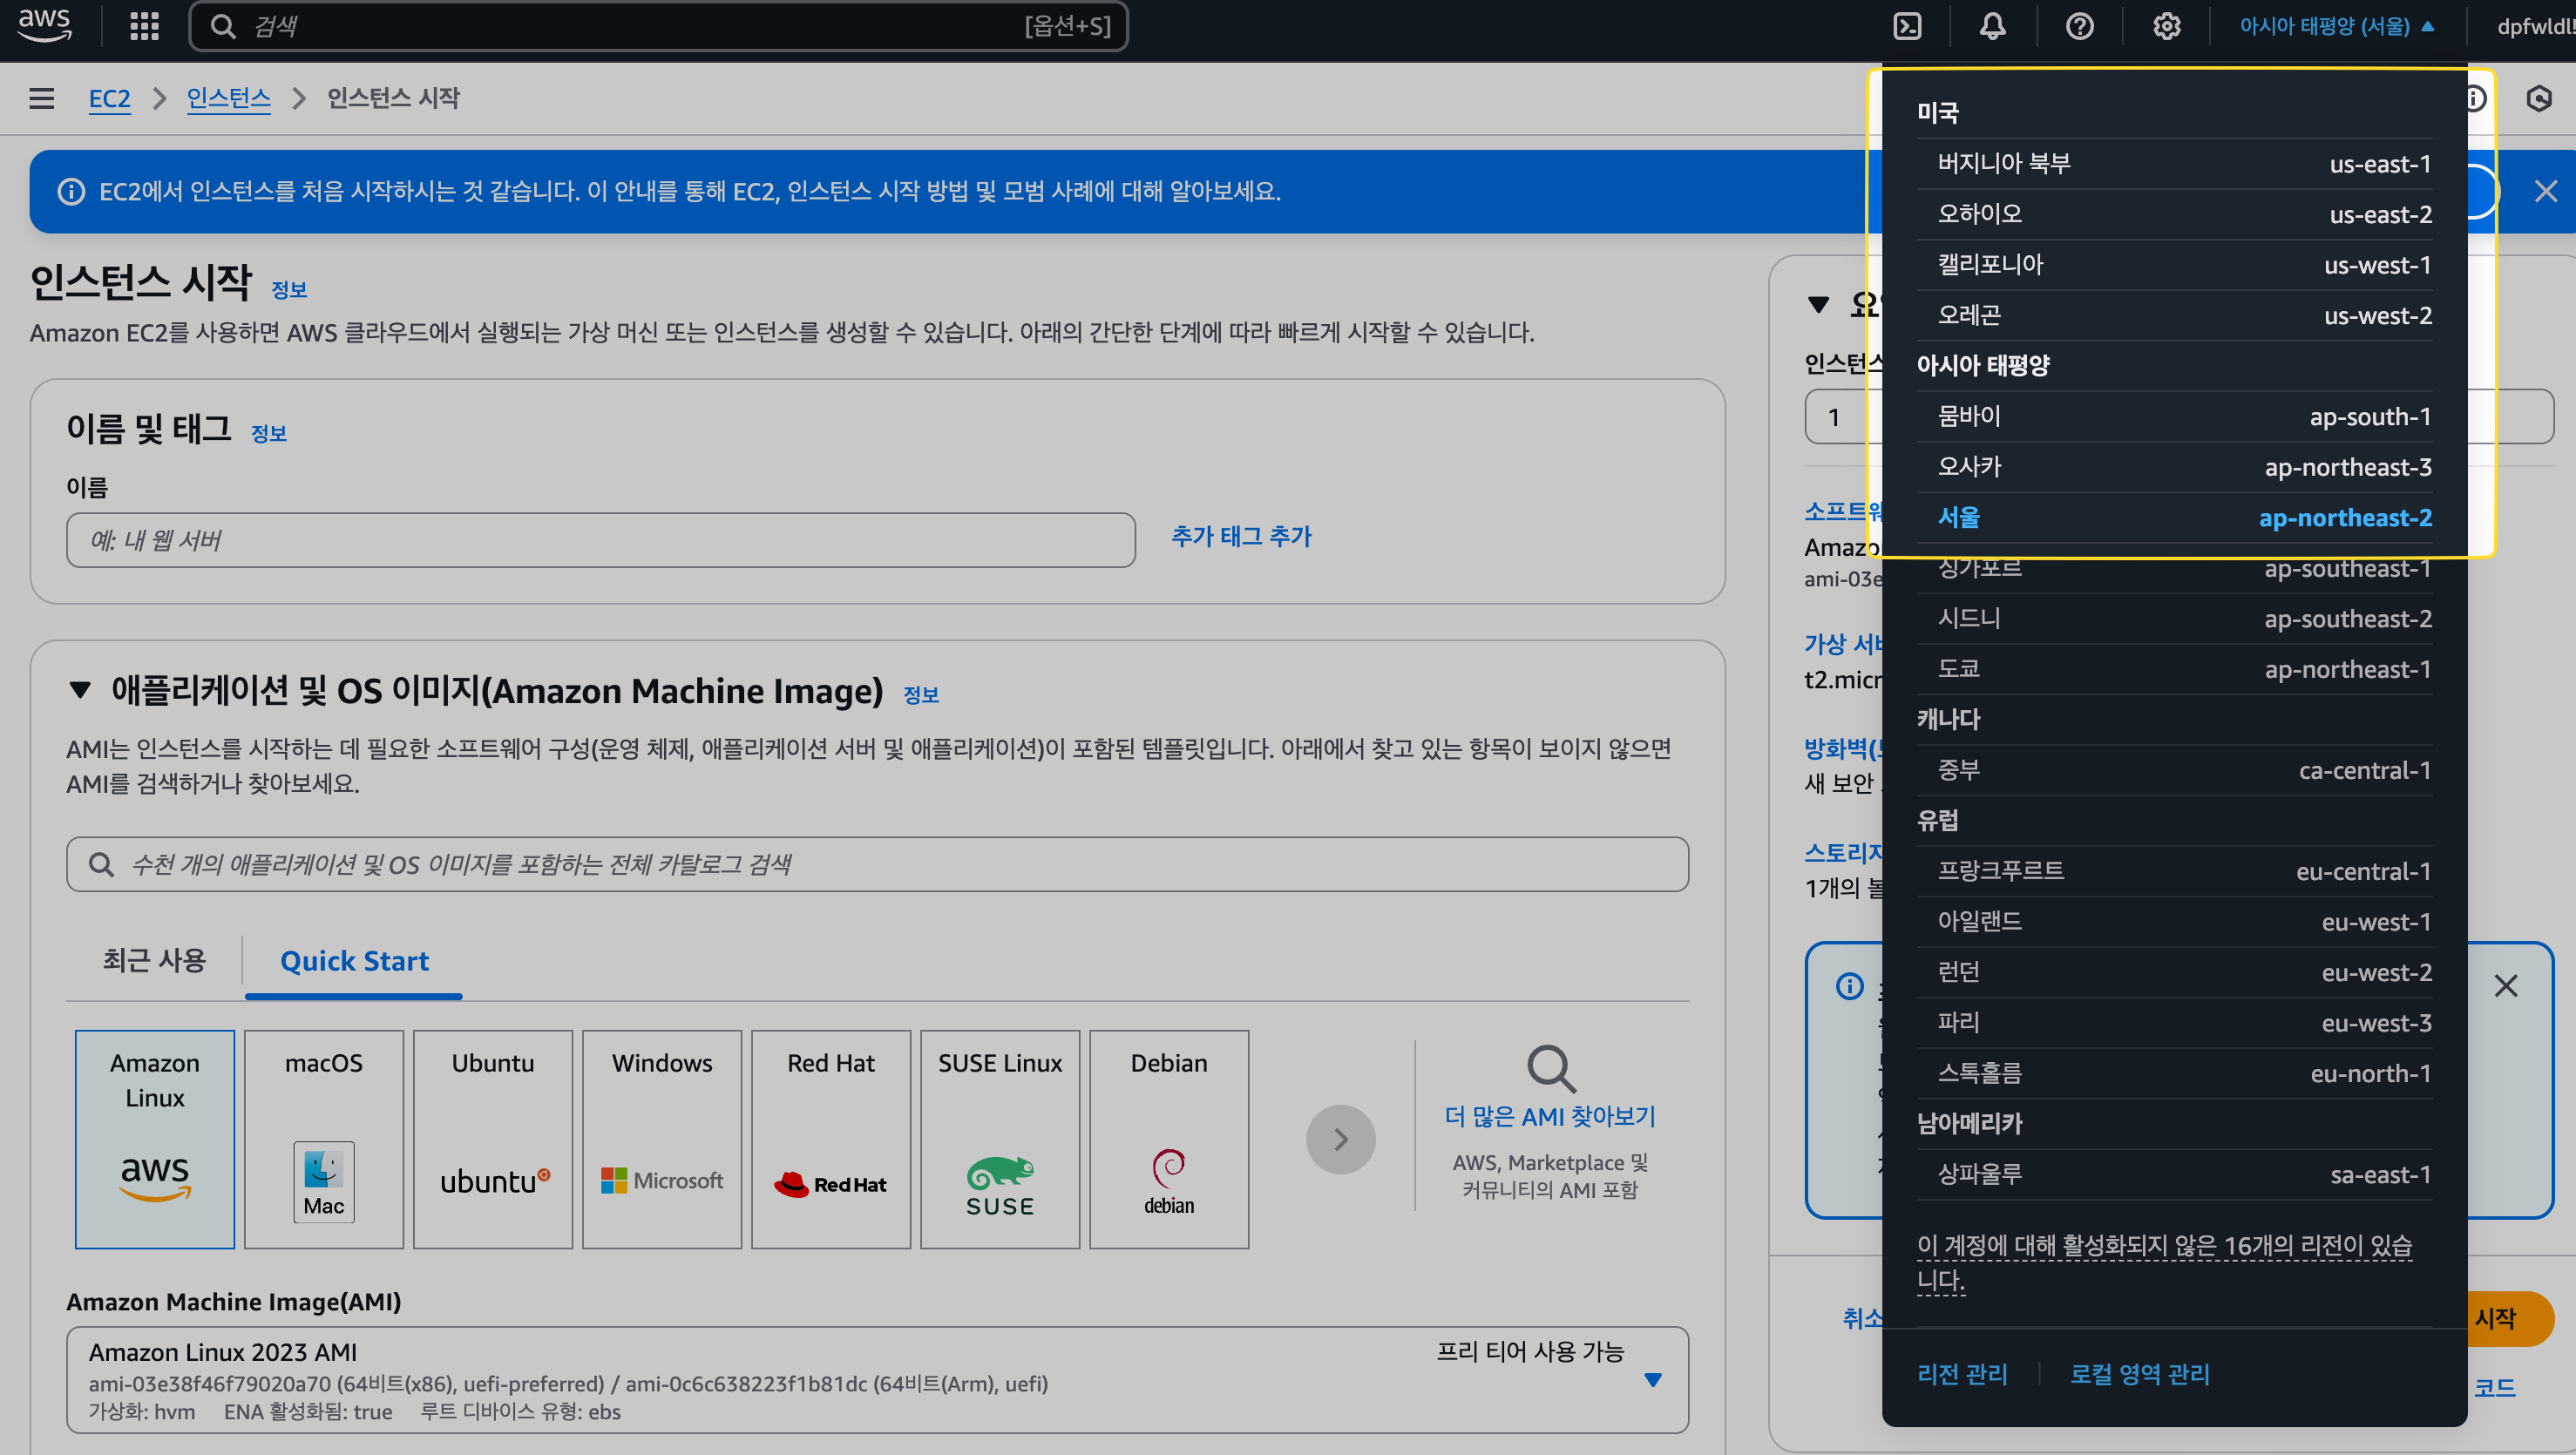Choose region 런던 eu-west-2
This screenshot has width=2576, height=1455.
point(2174,972)
